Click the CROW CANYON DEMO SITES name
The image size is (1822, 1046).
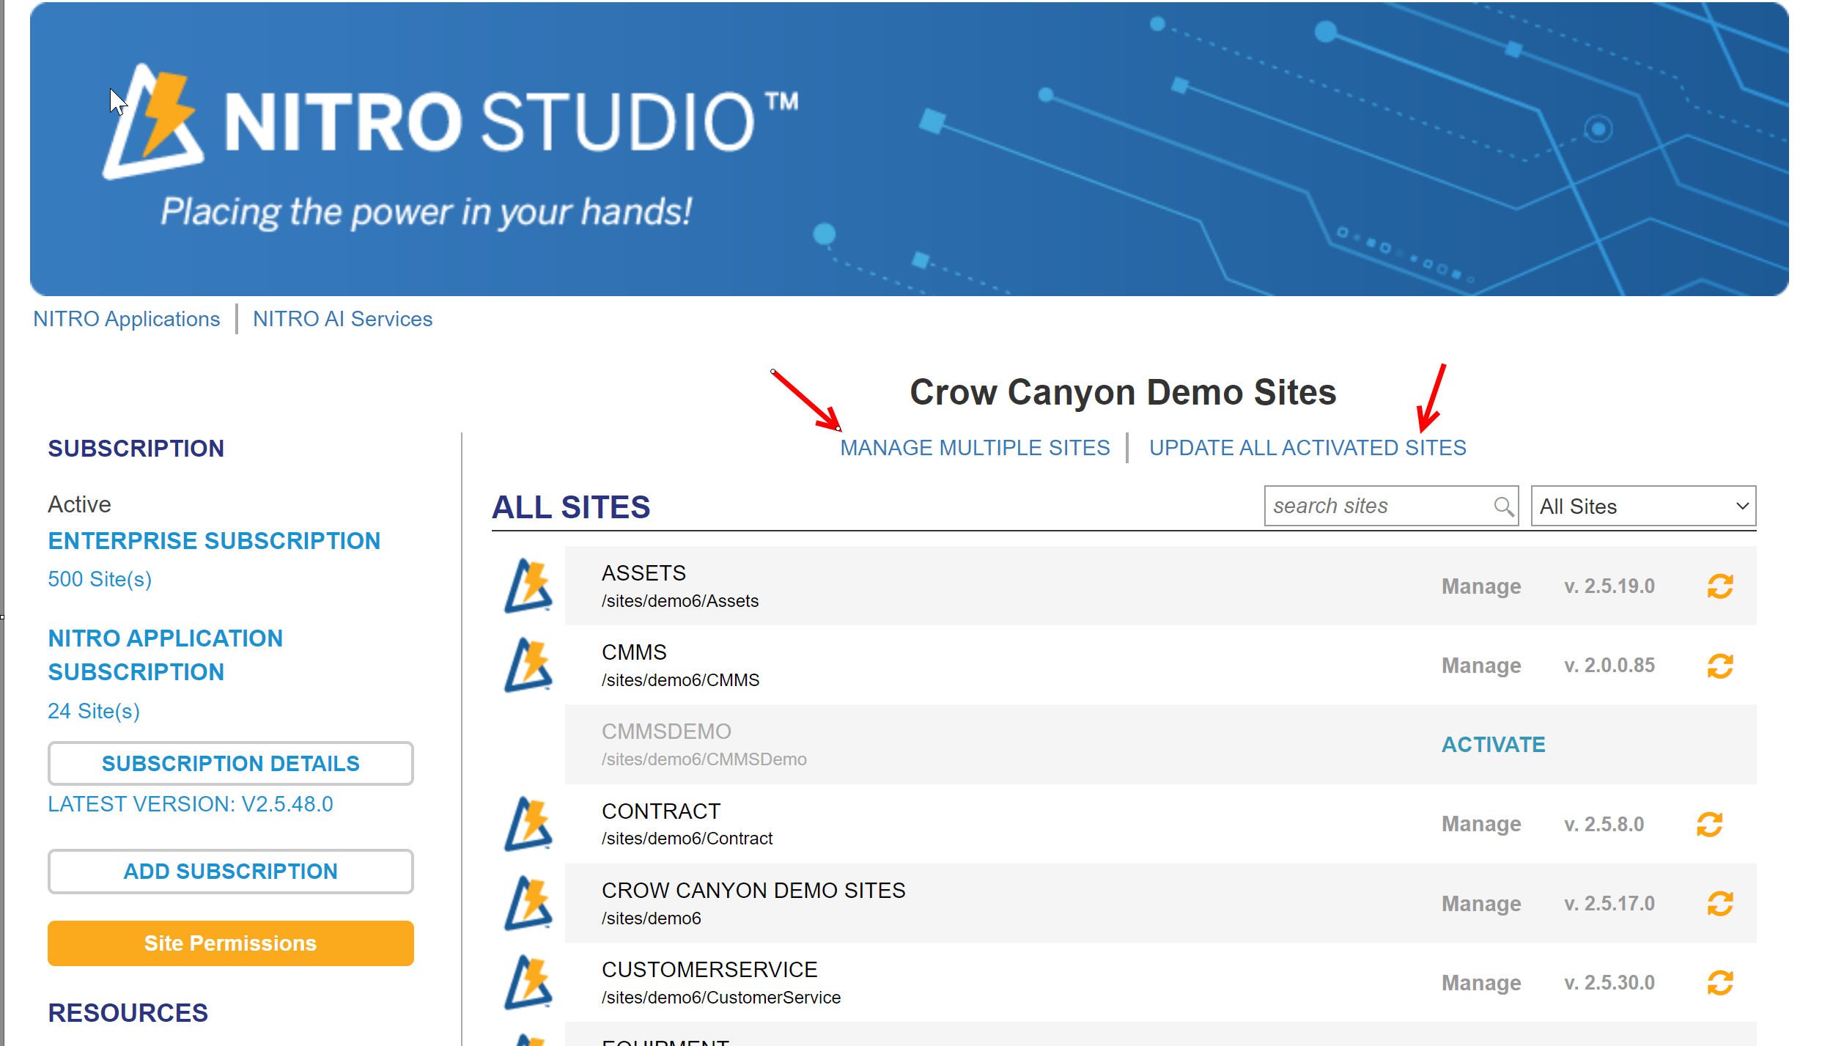tap(753, 890)
